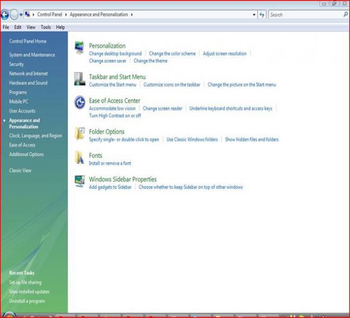Open Install or remove a font
This screenshot has width=350, height=318.
tap(110, 163)
